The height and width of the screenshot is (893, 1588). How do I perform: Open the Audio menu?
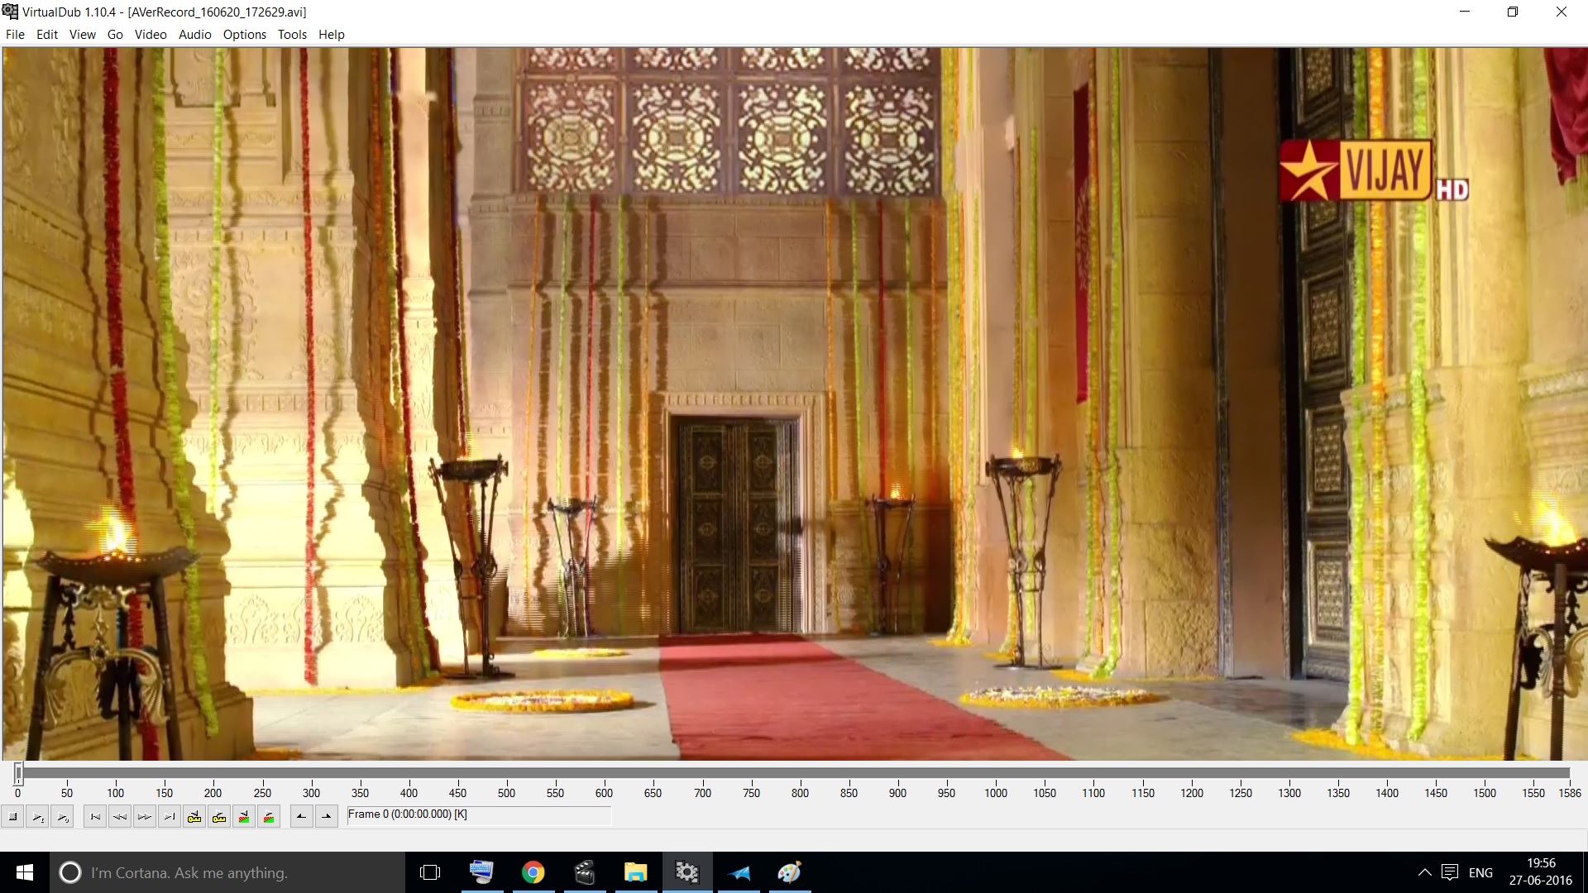click(194, 35)
